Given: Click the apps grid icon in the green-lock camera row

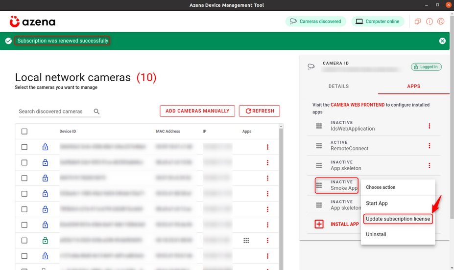Looking at the screenshot, I should pos(246,241).
